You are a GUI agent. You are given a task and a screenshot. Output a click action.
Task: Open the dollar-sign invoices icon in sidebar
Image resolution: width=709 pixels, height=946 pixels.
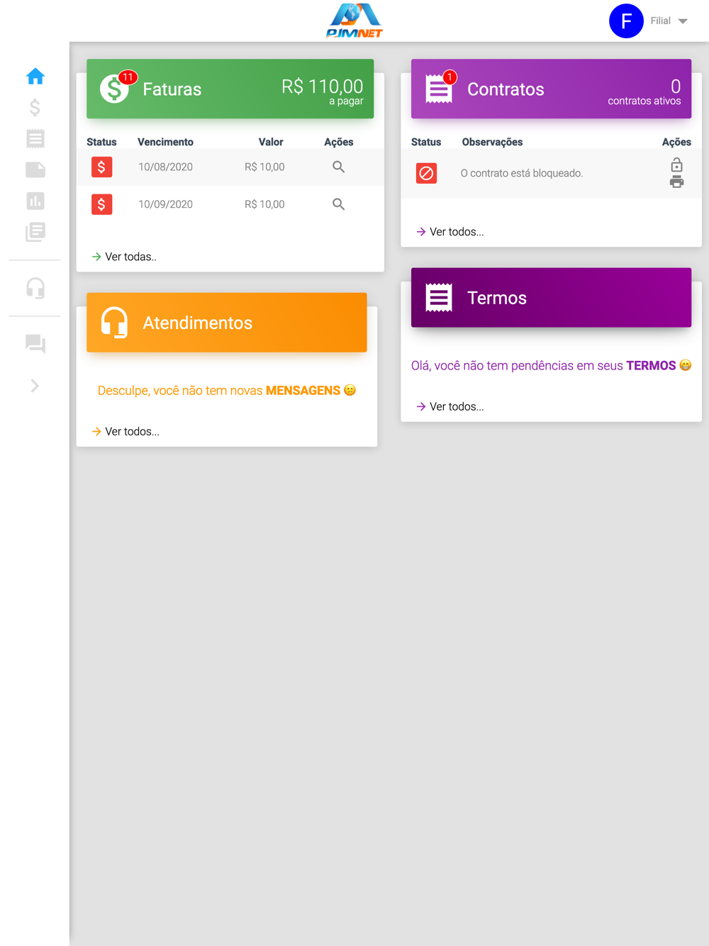click(x=35, y=107)
